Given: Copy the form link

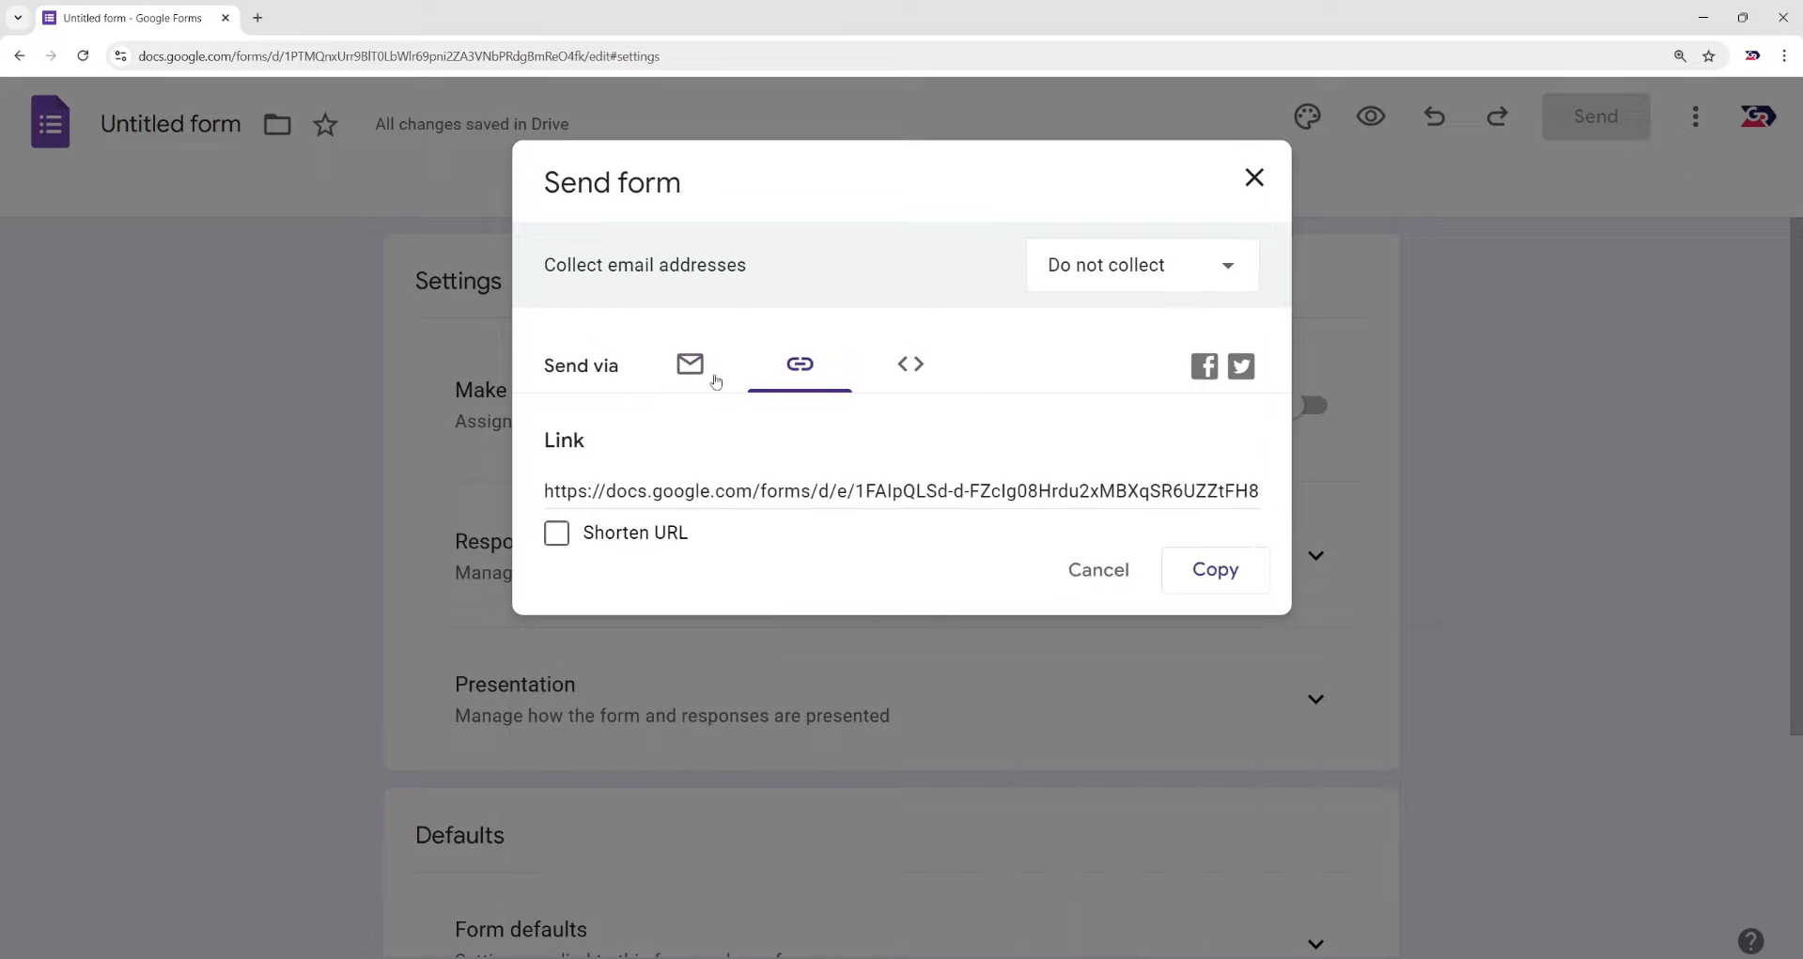Looking at the screenshot, I should click(x=1215, y=570).
